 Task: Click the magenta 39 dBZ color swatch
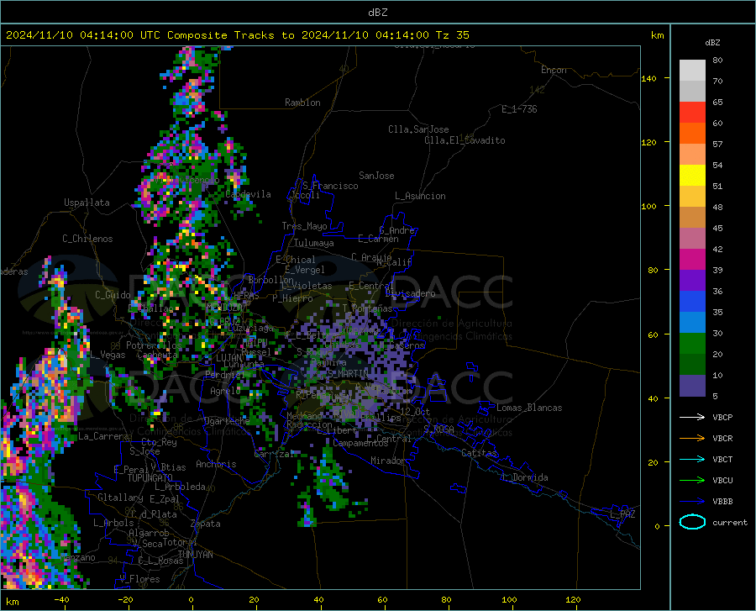point(692,260)
